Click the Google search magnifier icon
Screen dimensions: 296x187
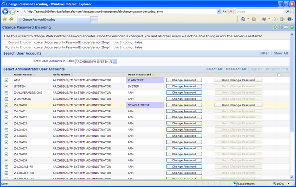tap(287, 11)
